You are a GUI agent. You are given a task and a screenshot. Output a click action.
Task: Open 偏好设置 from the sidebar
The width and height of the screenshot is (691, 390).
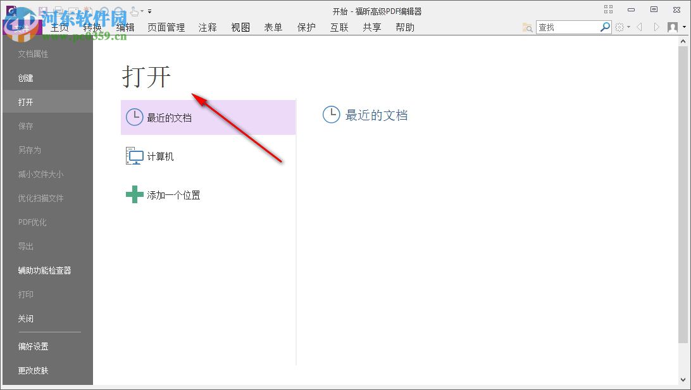tap(33, 346)
